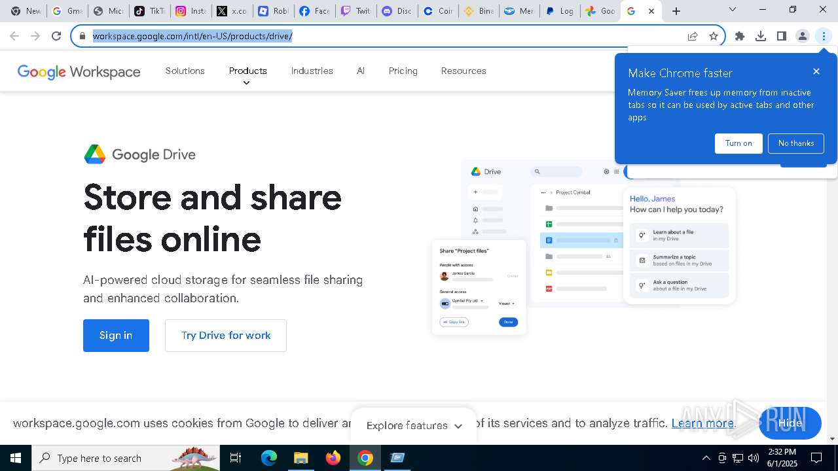Go to Pricing page
The width and height of the screenshot is (838, 471).
403,71
